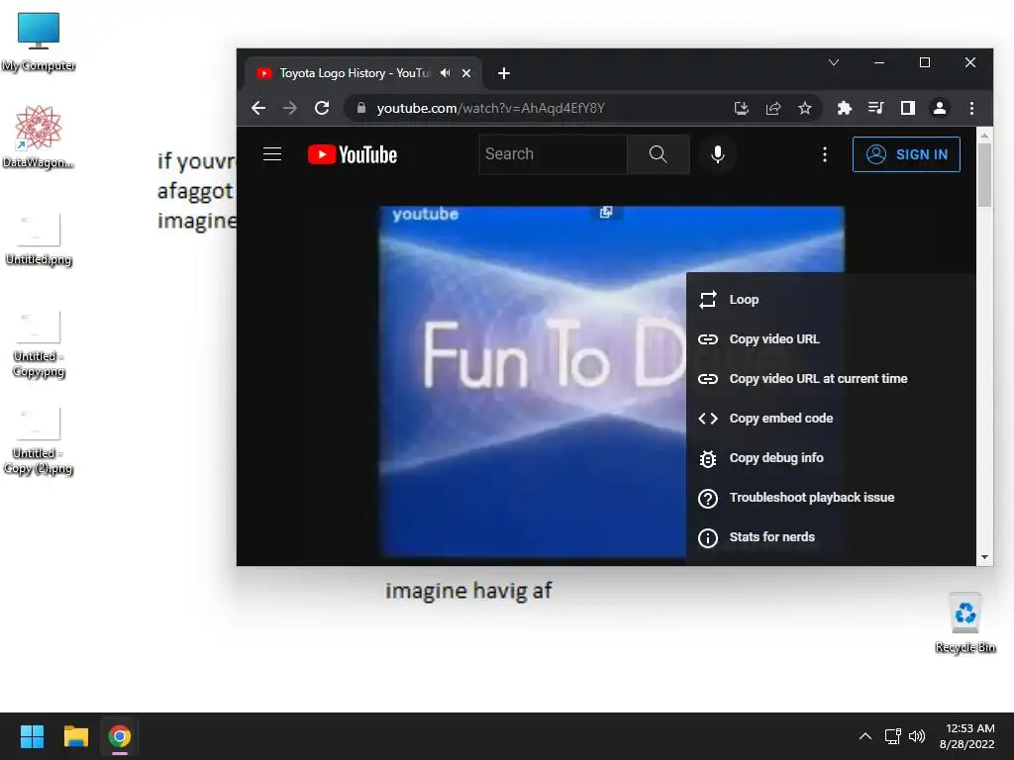The height and width of the screenshot is (760, 1014).
Task: Select the Toyota Logo History tab
Action: 354,73
